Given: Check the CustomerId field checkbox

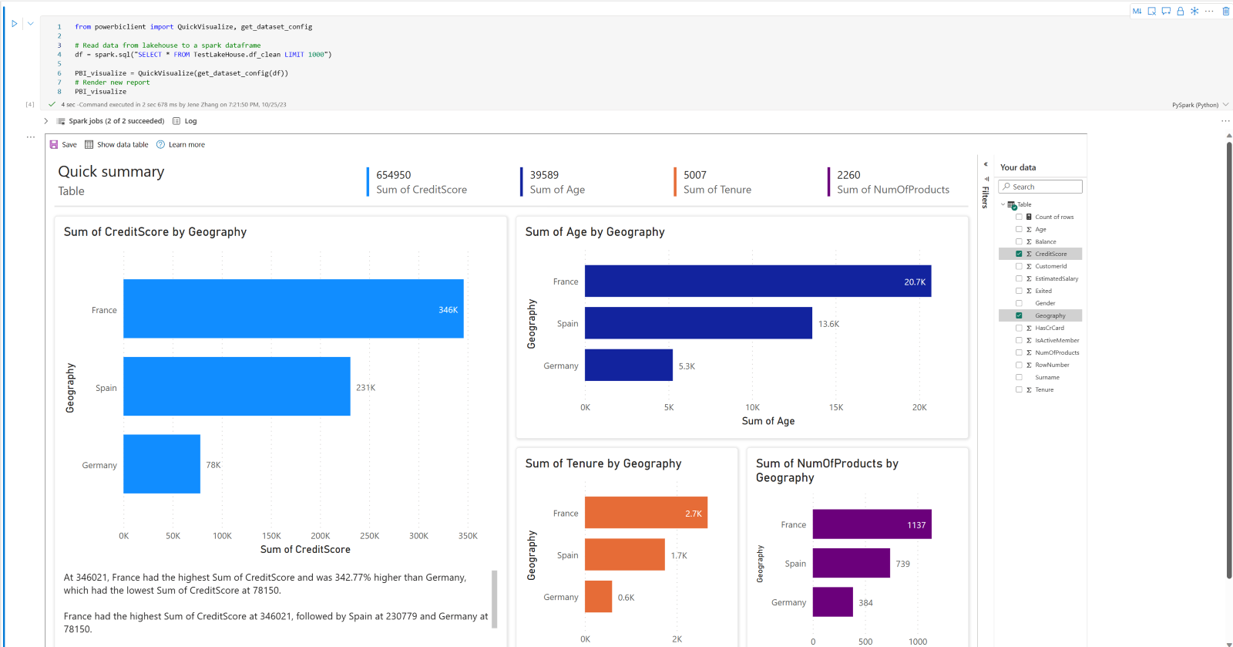Looking at the screenshot, I should [x=1019, y=266].
